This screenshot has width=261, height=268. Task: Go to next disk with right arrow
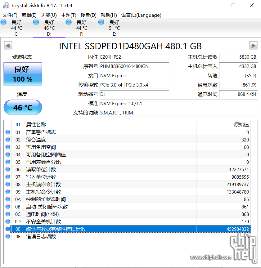[x=253, y=46]
